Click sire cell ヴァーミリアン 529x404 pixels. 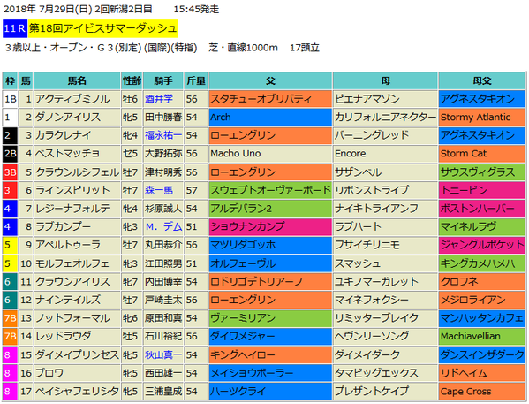click(270, 318)
